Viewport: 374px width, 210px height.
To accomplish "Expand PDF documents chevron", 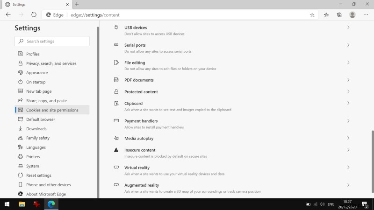I will (x=348, y=80).
